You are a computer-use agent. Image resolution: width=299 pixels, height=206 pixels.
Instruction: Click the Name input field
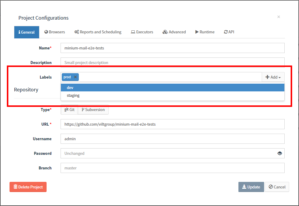[x=172, y=48]
